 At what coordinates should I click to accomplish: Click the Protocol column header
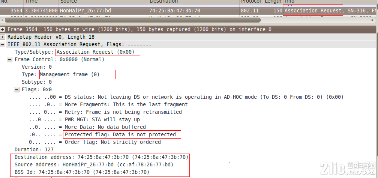pyautogui.click(x=251, y=2)
